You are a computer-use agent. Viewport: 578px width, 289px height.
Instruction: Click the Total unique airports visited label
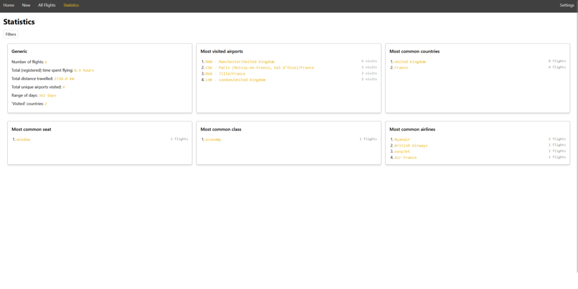click(x=37, y=87)
